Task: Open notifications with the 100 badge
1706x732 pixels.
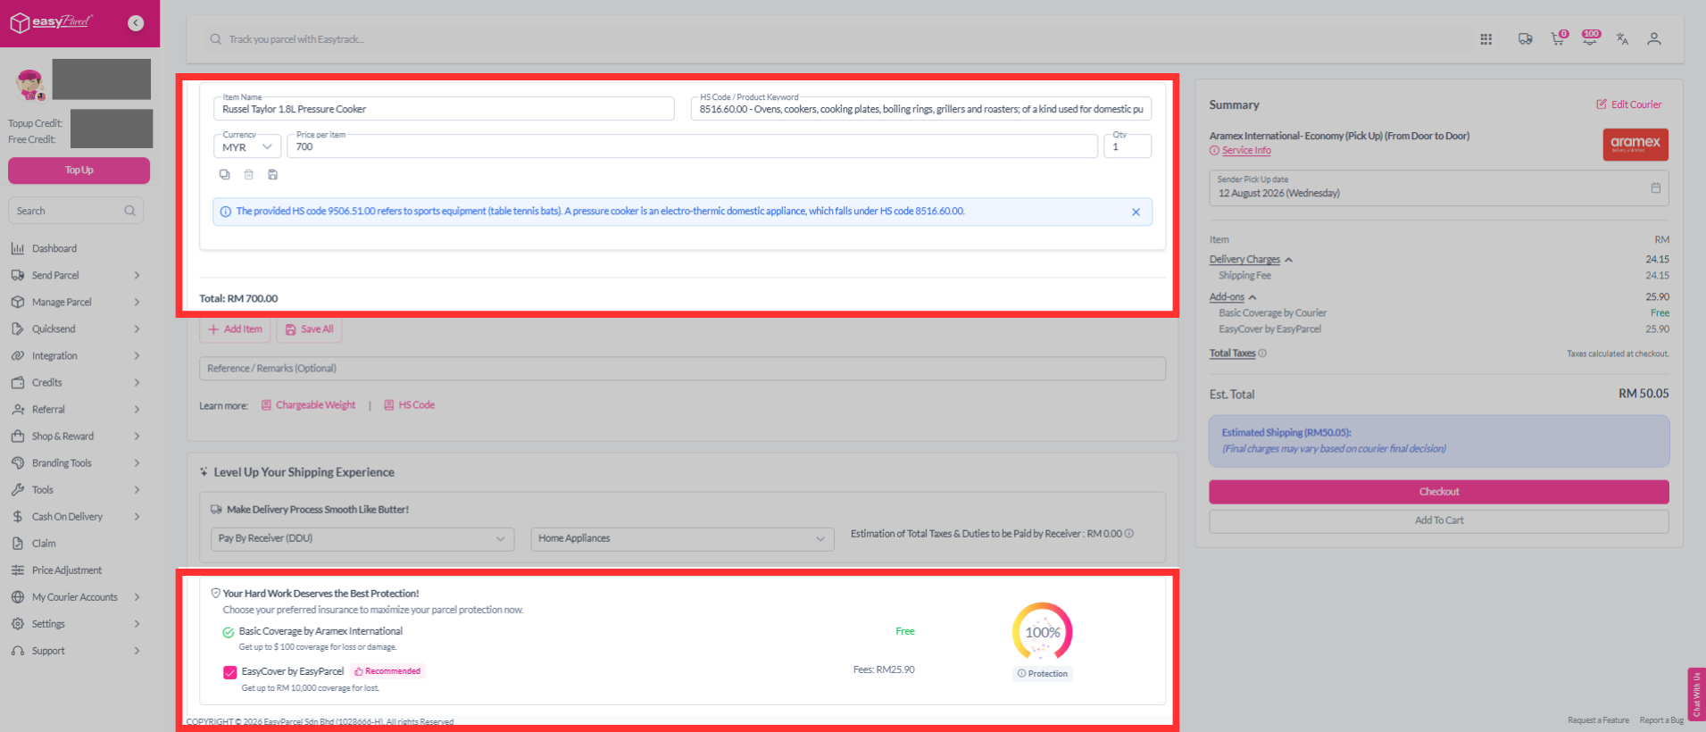Action: click(1590, 38)
